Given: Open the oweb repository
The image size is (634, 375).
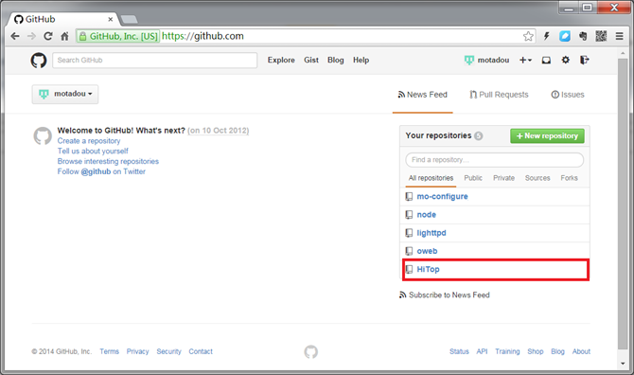Looking at the screenshot, I should [x=427, y=251].
